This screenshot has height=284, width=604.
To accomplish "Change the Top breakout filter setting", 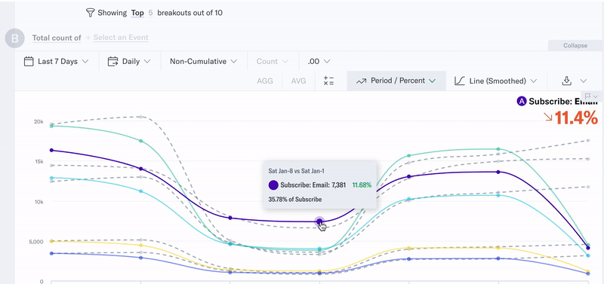I will [x=137, y=13].
